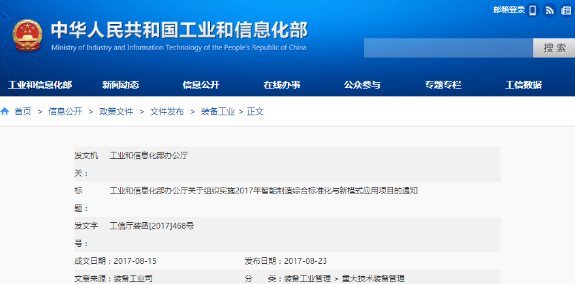Click the 成文日期 2017-08-15 value
Image resolution: width=575 pixels, height=284 pixels.
135,261
